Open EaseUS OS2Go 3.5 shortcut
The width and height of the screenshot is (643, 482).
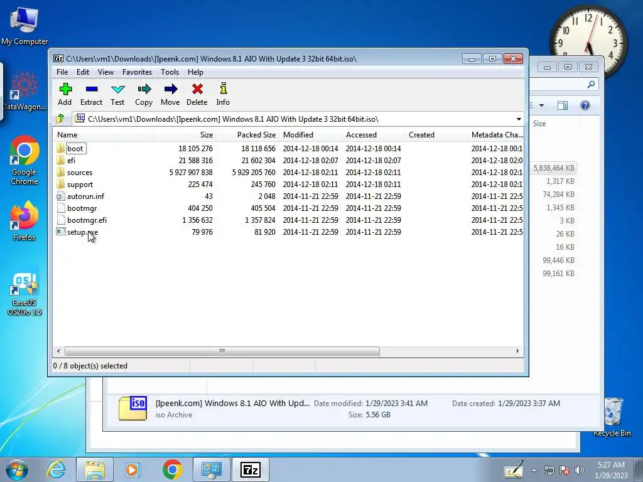pyautogui.click(x=24, y=294)
